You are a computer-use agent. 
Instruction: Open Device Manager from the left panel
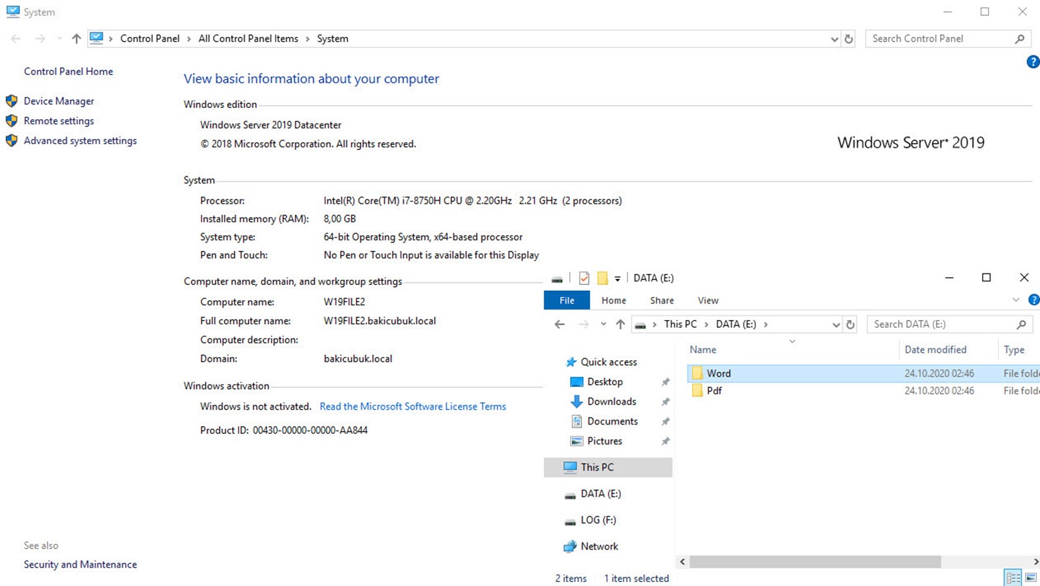coord(59,101)
